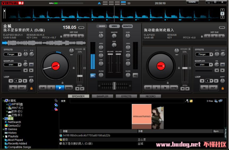This screenshot has height=150, width=229.
Task: Click the crossfader slider handle
Action: [x=114, y=85]
